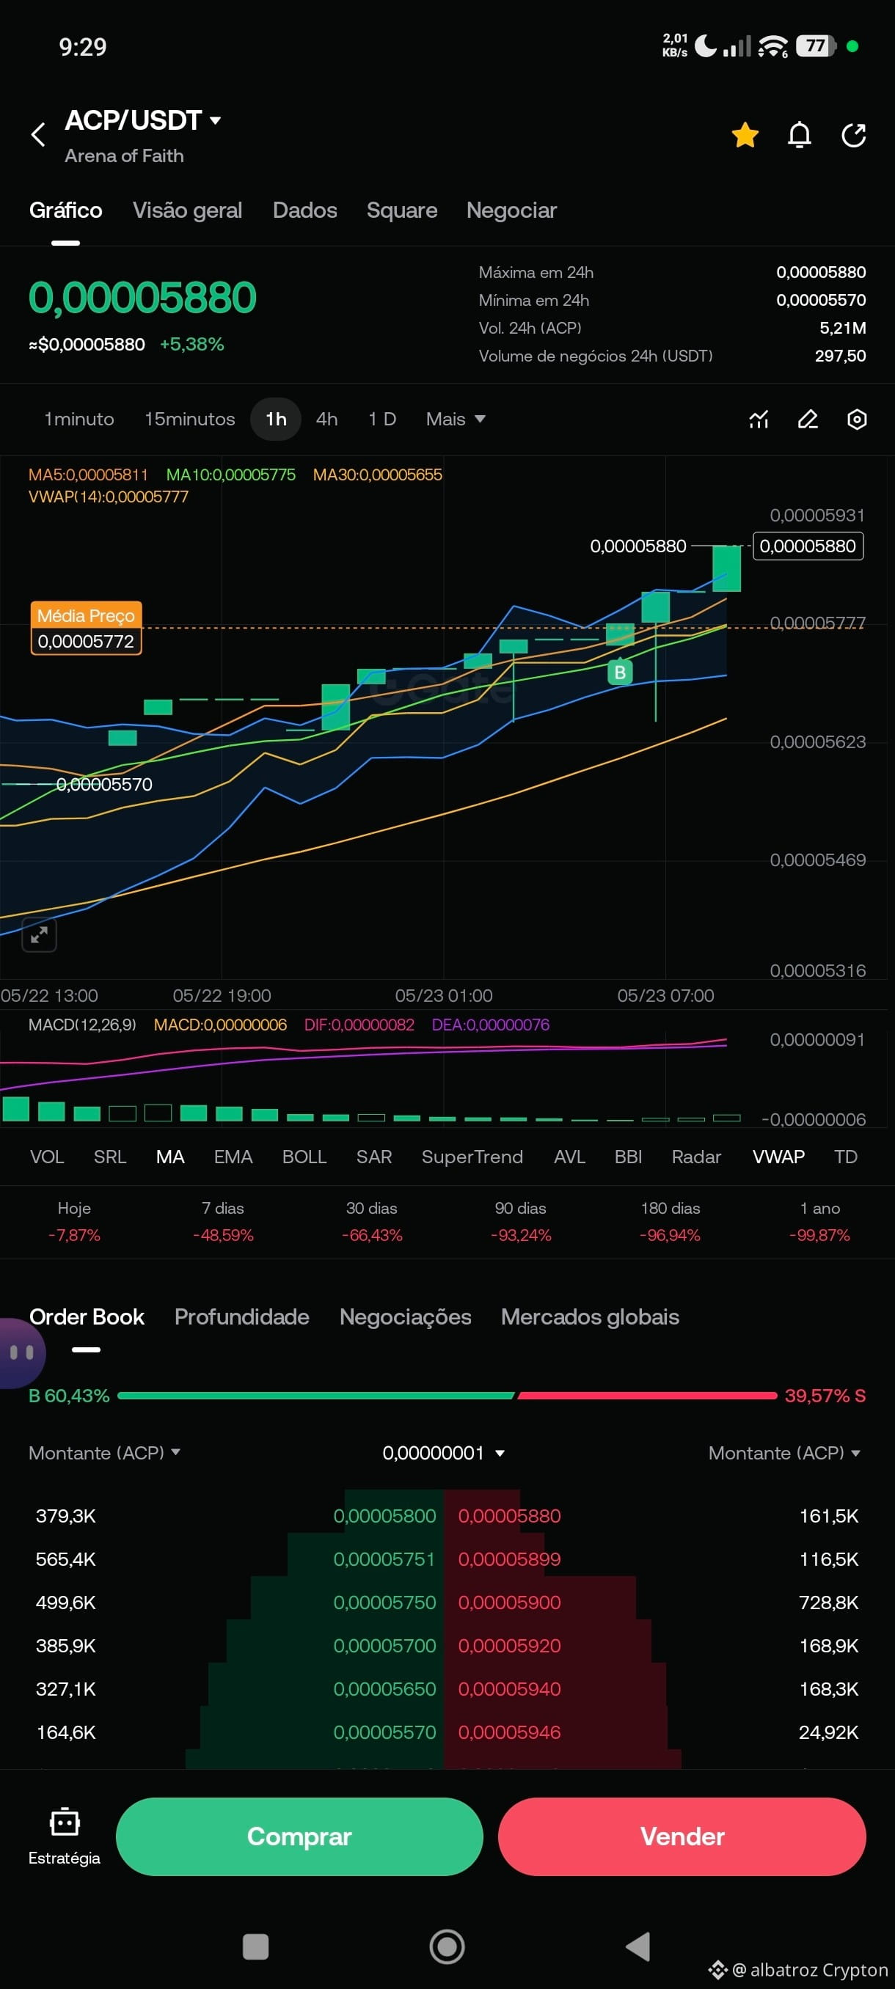Switch to Dados tab
The image size is (895, 1989).
coord(304,210)
